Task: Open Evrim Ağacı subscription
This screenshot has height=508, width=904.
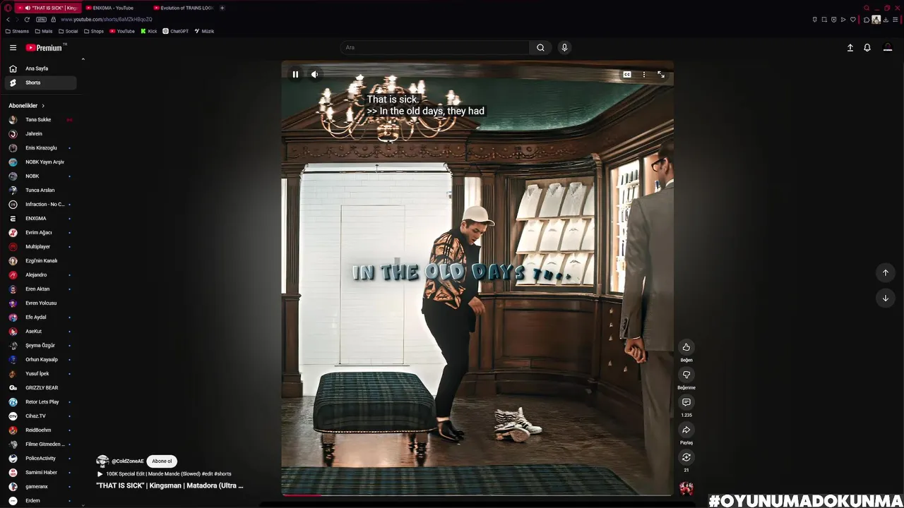Action: coord(40,233)
